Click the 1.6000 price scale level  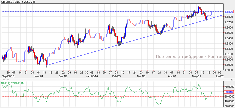coord(229,59)
